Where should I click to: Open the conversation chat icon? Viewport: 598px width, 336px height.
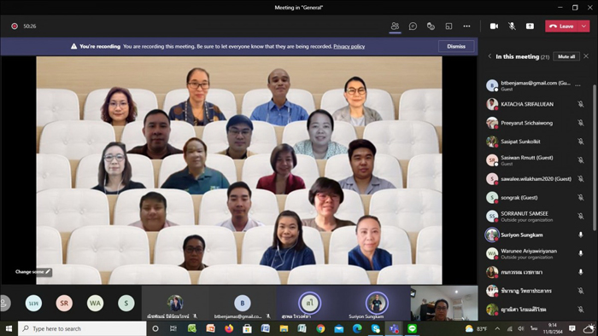pos(413,26)
